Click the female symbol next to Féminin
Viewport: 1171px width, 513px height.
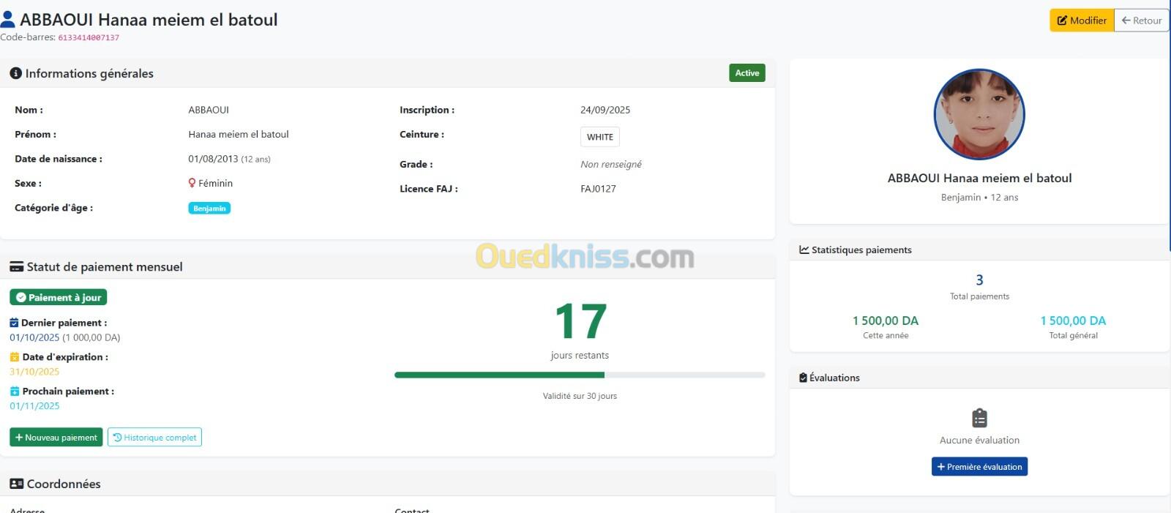[192, 183]
